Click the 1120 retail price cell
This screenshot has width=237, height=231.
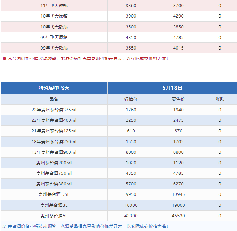pos(178,163)
